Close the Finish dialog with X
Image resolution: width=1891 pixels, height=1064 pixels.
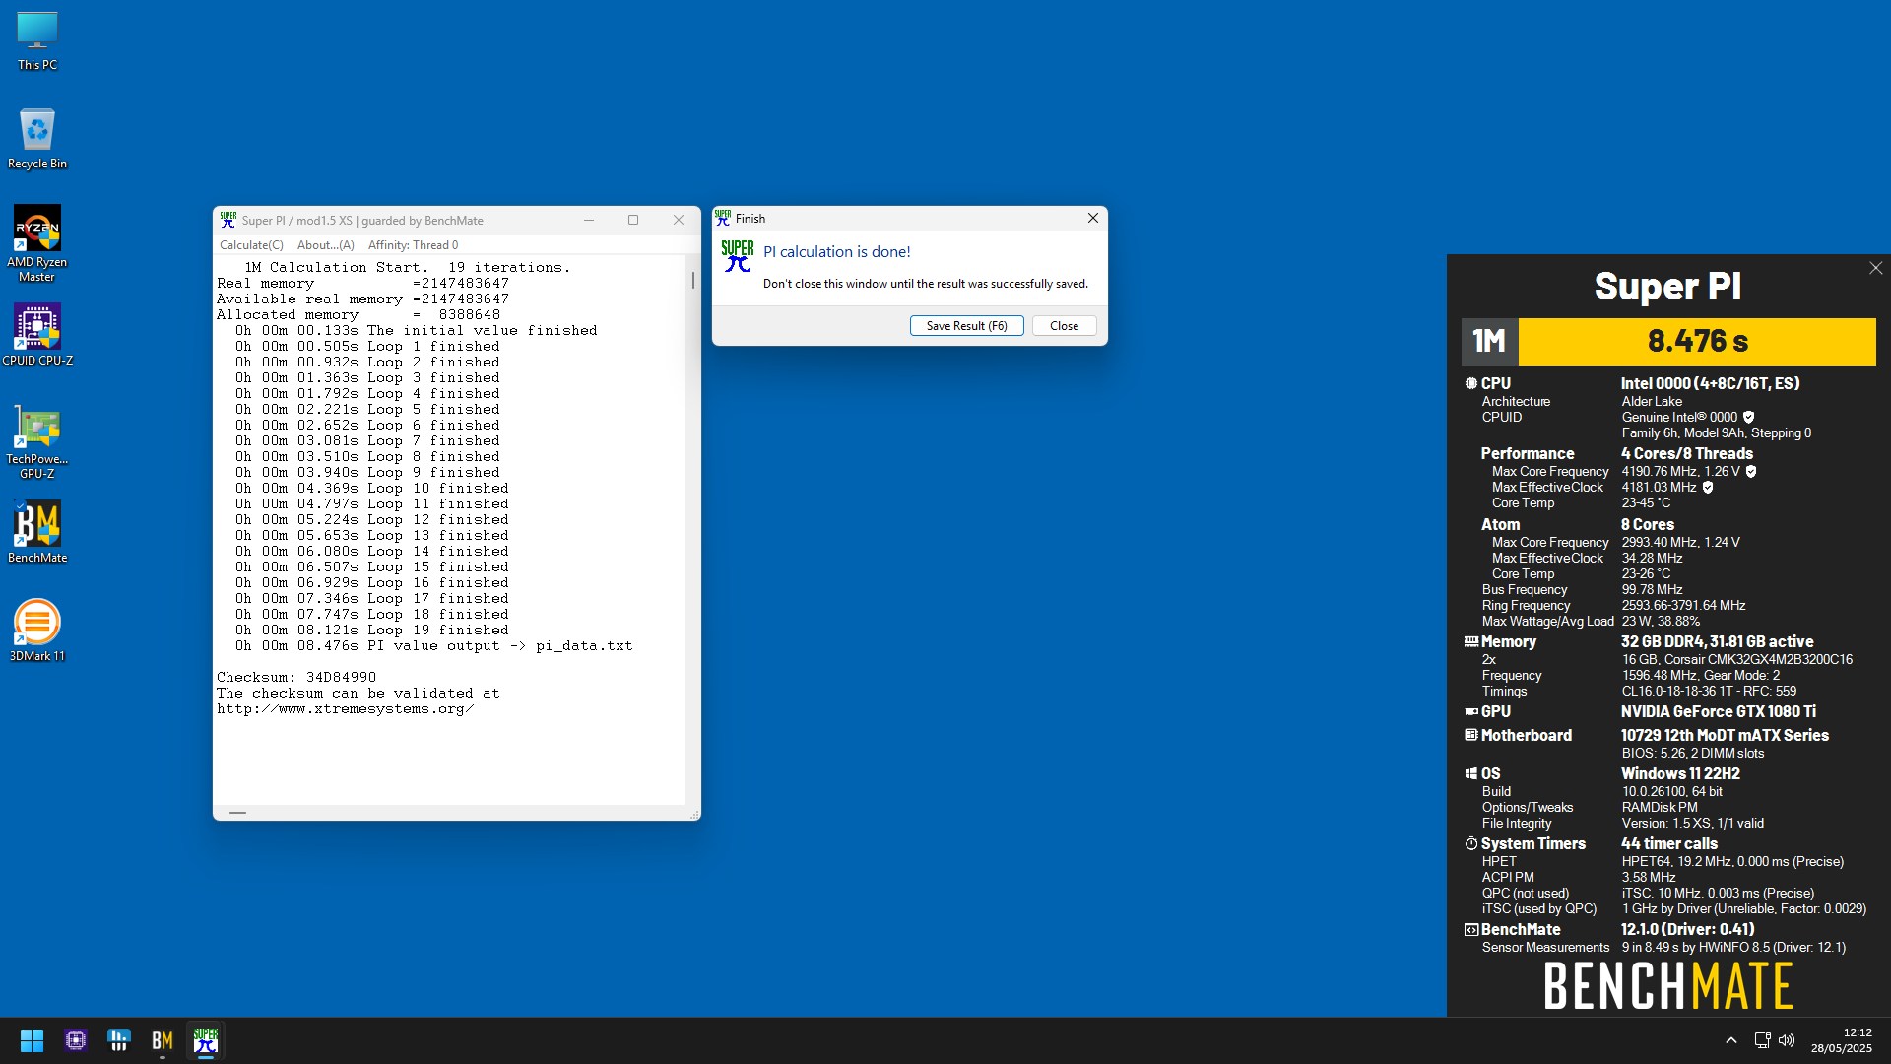click(1092, 218)
